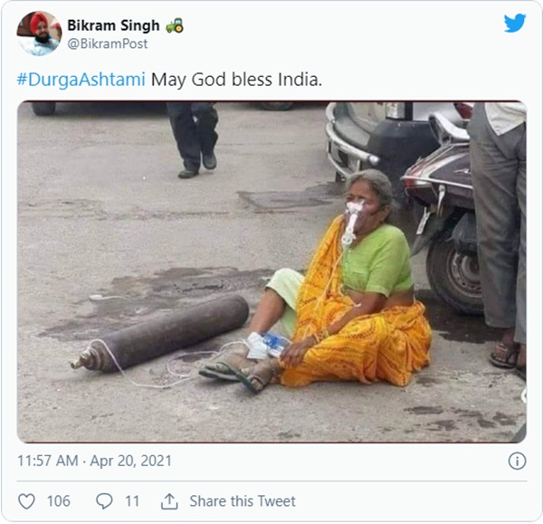Click the tractor emoji beside the name
Screen dimensions: 543x524
pyautogui.click(x=175, y=25)
